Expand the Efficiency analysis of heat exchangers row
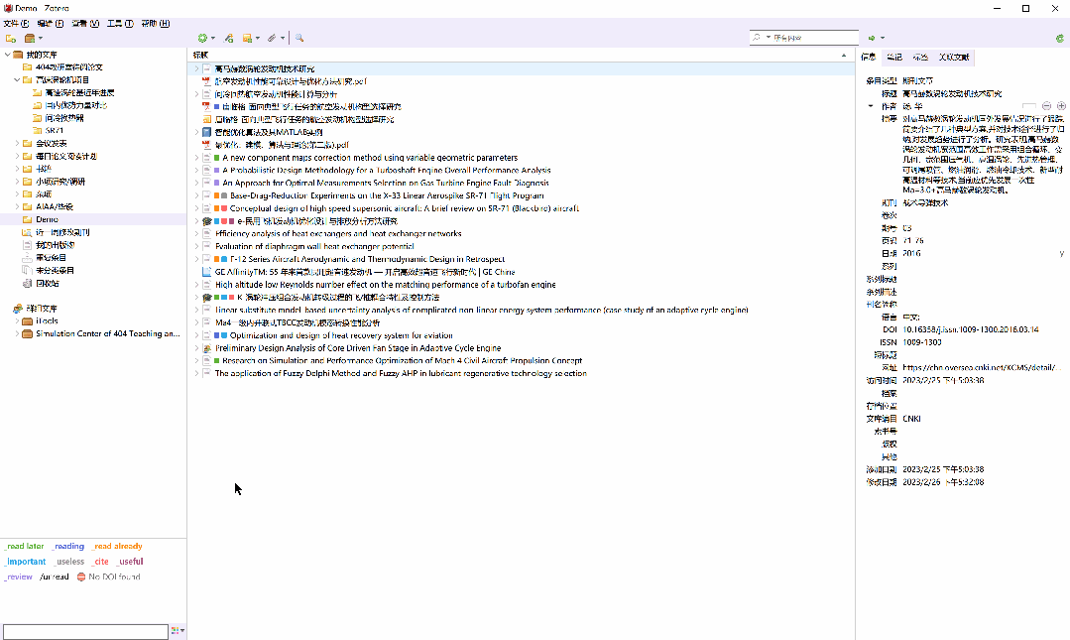The height and width of the screenshot is (640, 1070). [196, 233]
